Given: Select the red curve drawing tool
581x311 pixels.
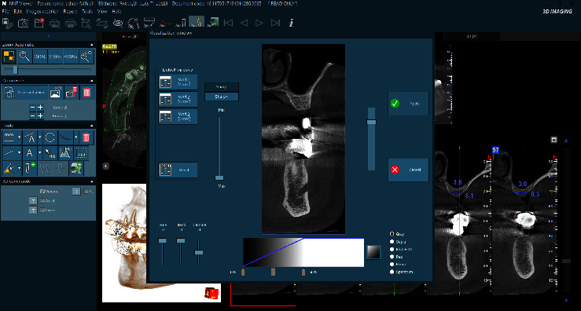Looking at the screenshot, I should (x=65, y=137).
